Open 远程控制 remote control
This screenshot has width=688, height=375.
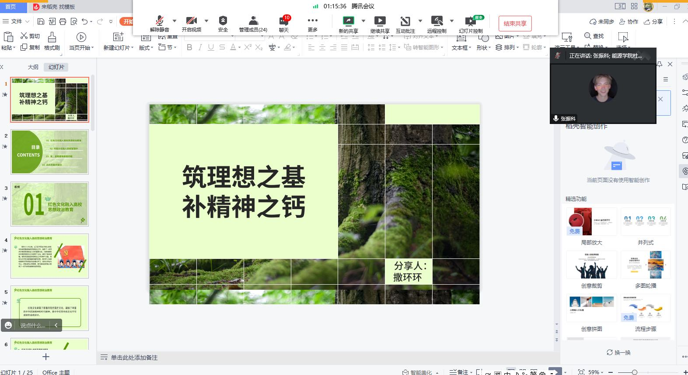point(437,24)
